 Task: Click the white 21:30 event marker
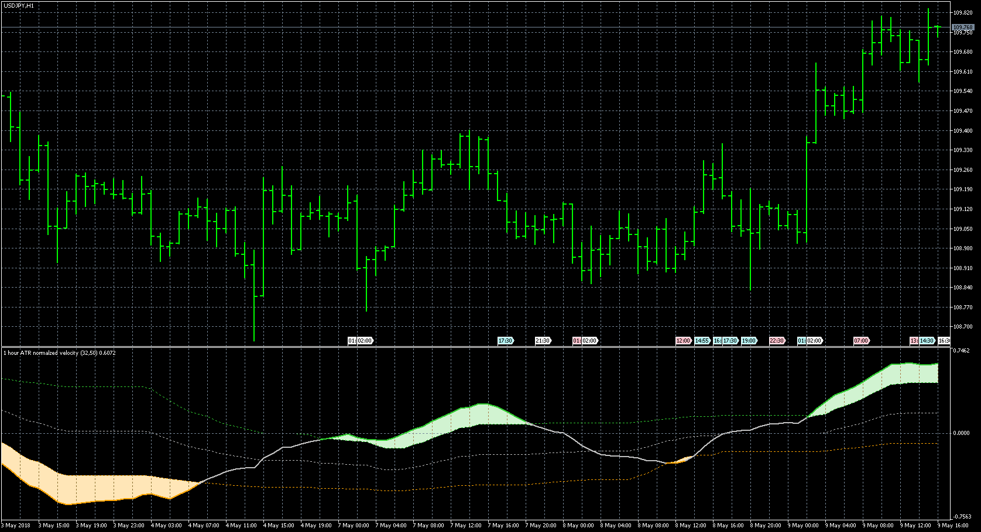click(x=543, y=341)
